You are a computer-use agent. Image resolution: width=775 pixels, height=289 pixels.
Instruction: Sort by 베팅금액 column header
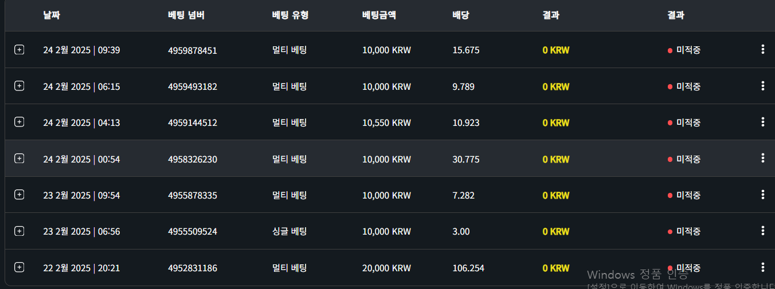[x=379, y=15]
